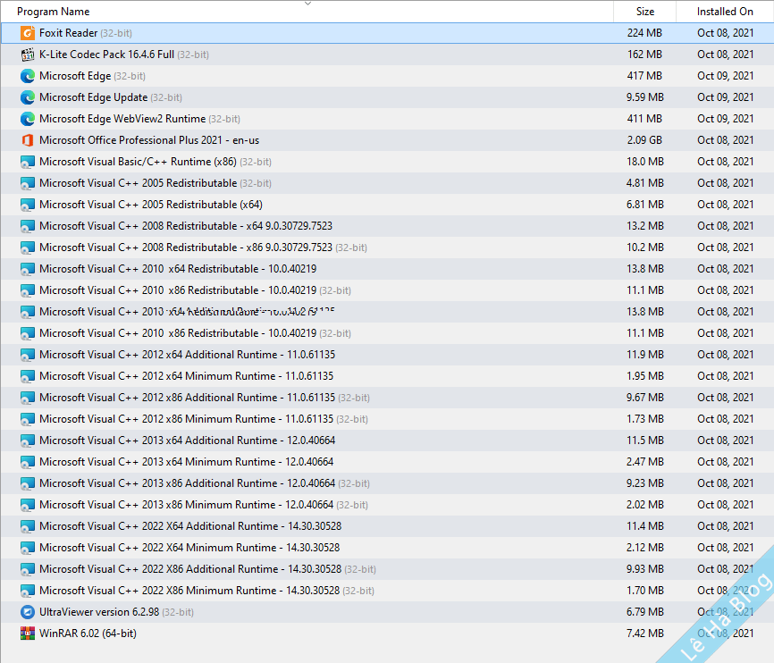Image resolution: width=774 pixels, height=663 pixels.
Task: Click the Microsoft Edge (32-bit) browser icon
Action: [x=28, y=76]
